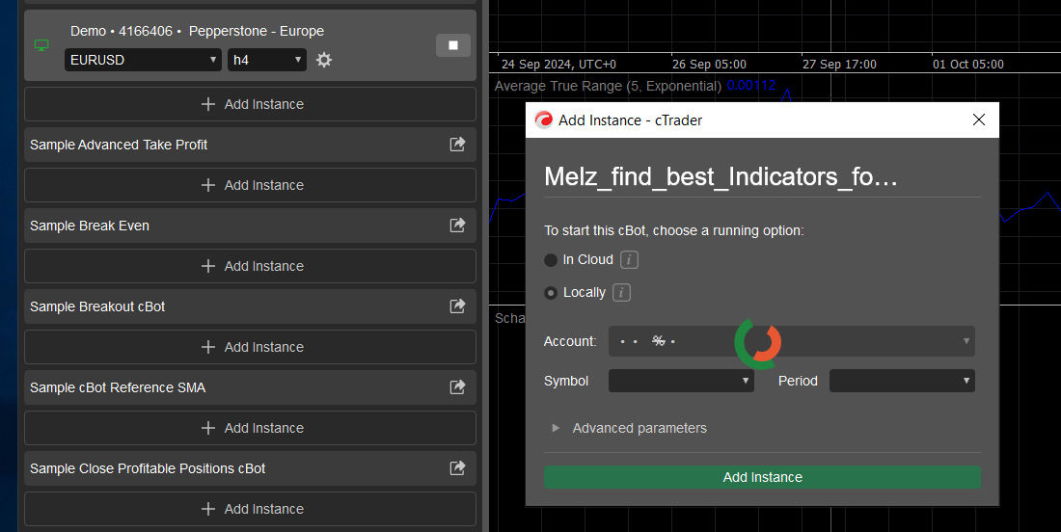Screen dimensions: 1061x532
Task: Share the Sample cBot Reference SMA
Action: (457, 387)
